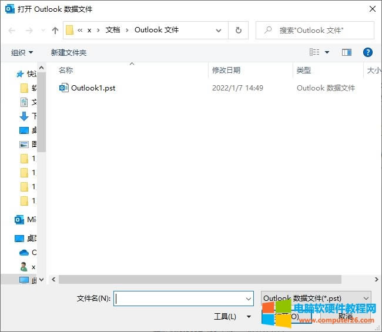Open the Outlook1.pst file icon
This screenshot has width=382, height=332.
click(64, 88)
